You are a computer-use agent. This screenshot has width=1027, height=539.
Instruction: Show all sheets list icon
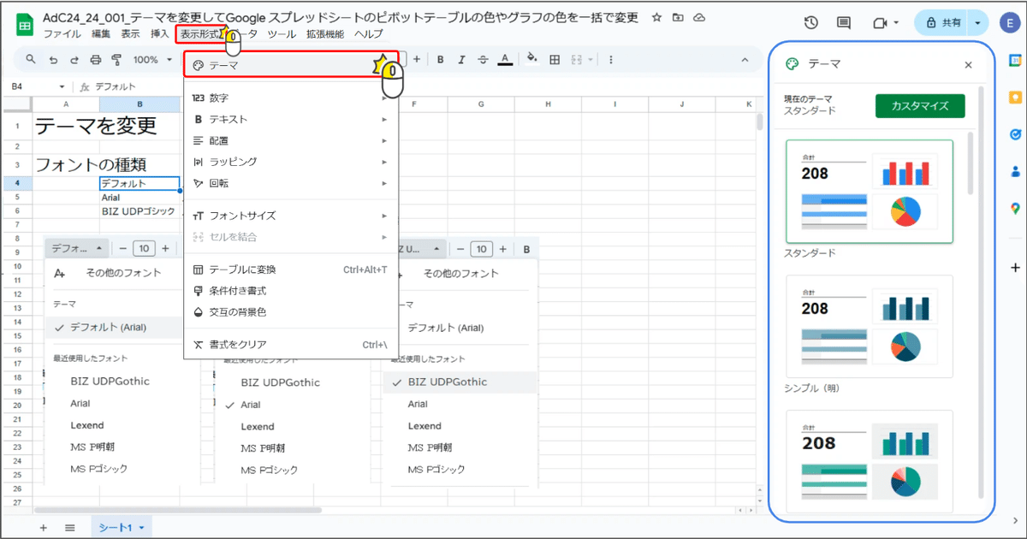[x=70, y=528]
